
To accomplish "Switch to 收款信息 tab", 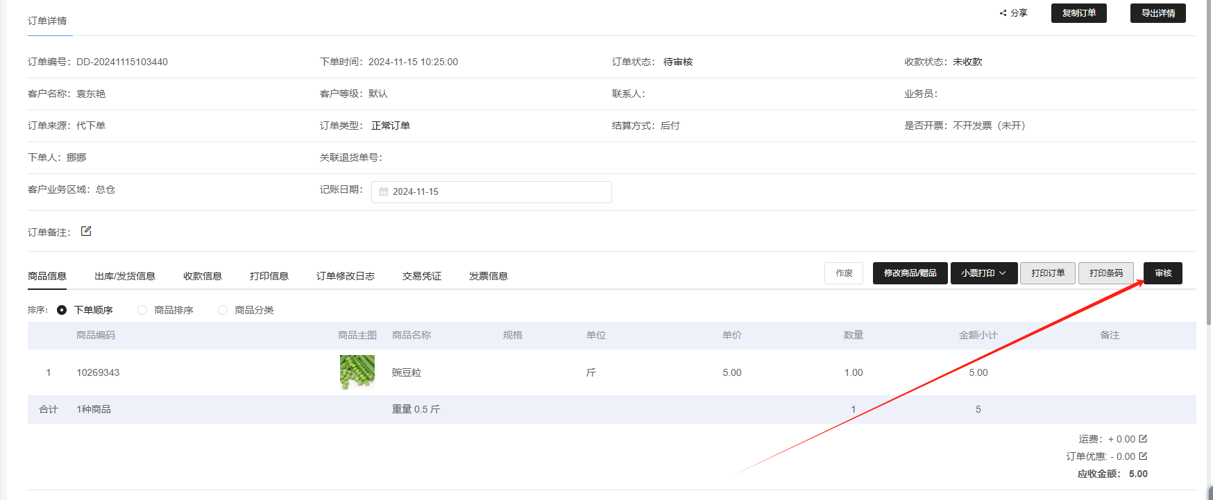I will coord(203,276).
